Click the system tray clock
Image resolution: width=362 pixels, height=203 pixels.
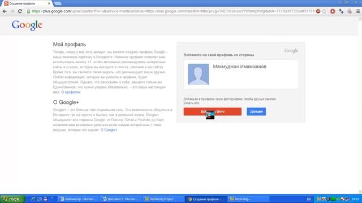[356, 199]
